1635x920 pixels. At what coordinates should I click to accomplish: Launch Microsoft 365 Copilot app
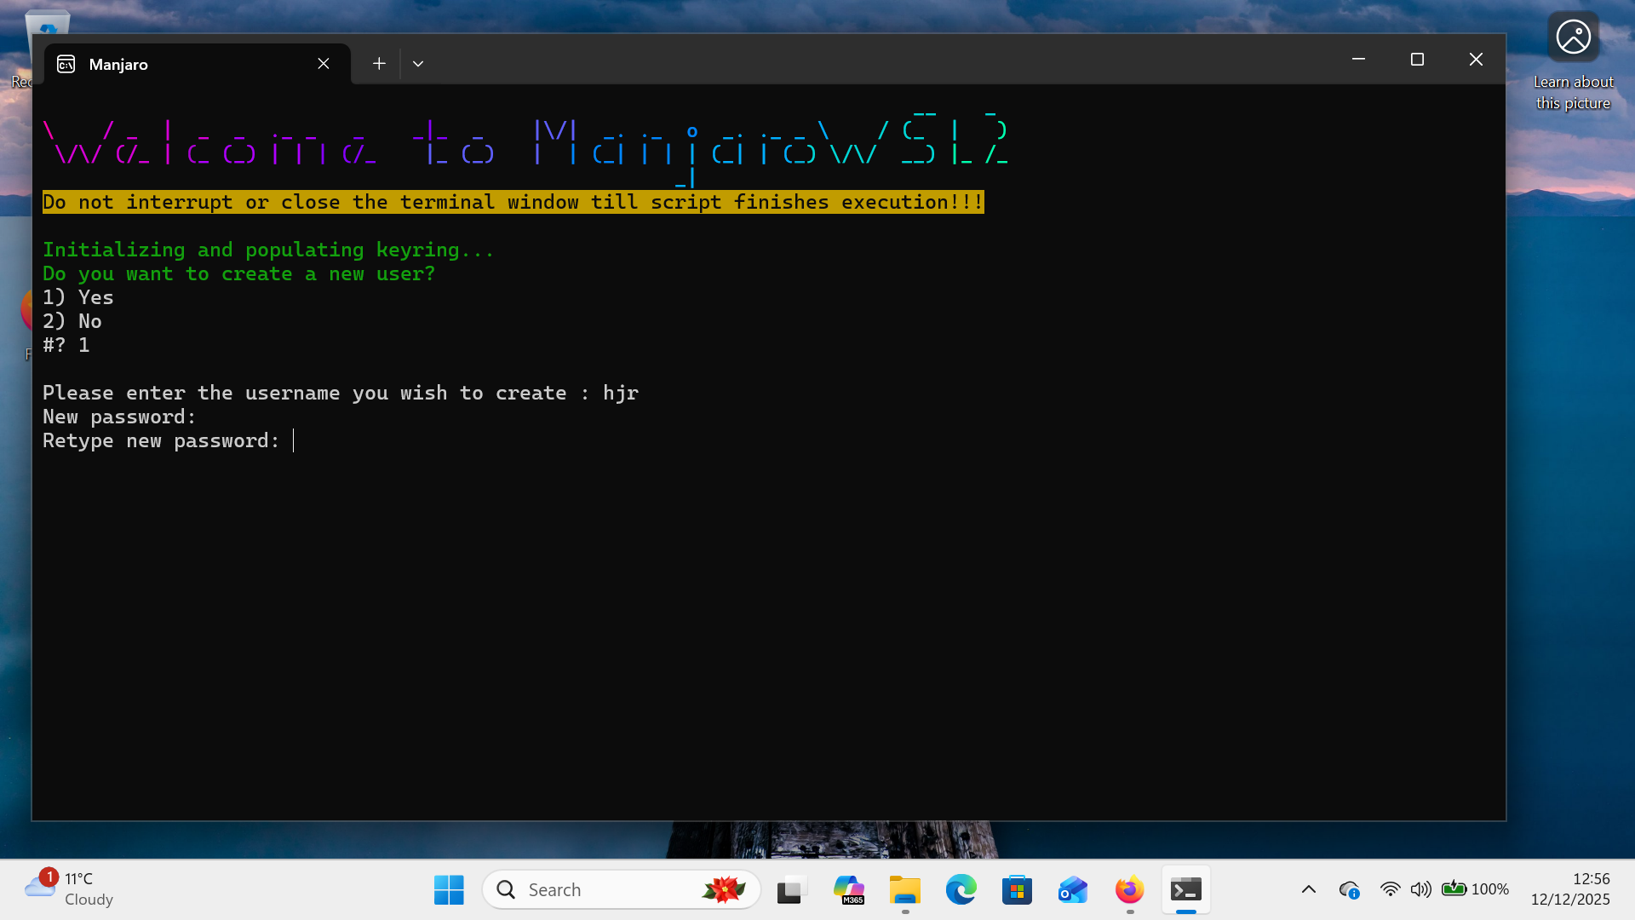(848, 890)
